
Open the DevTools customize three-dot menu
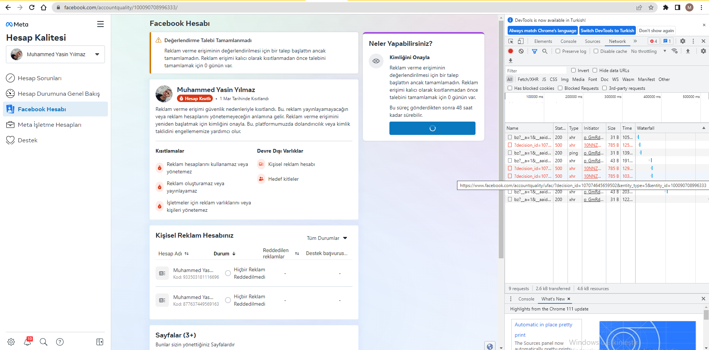click(693, 41)
